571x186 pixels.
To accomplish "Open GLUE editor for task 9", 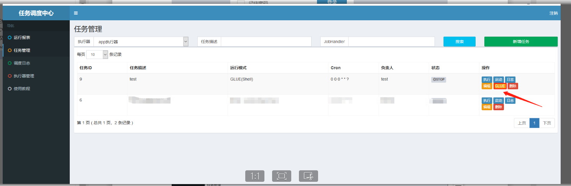I will tap(500, 86).
